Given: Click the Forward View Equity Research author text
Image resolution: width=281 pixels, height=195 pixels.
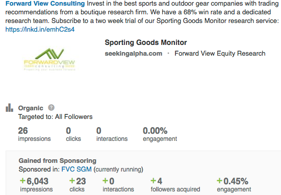Looking at the screenshot, I should coord(220,54).
